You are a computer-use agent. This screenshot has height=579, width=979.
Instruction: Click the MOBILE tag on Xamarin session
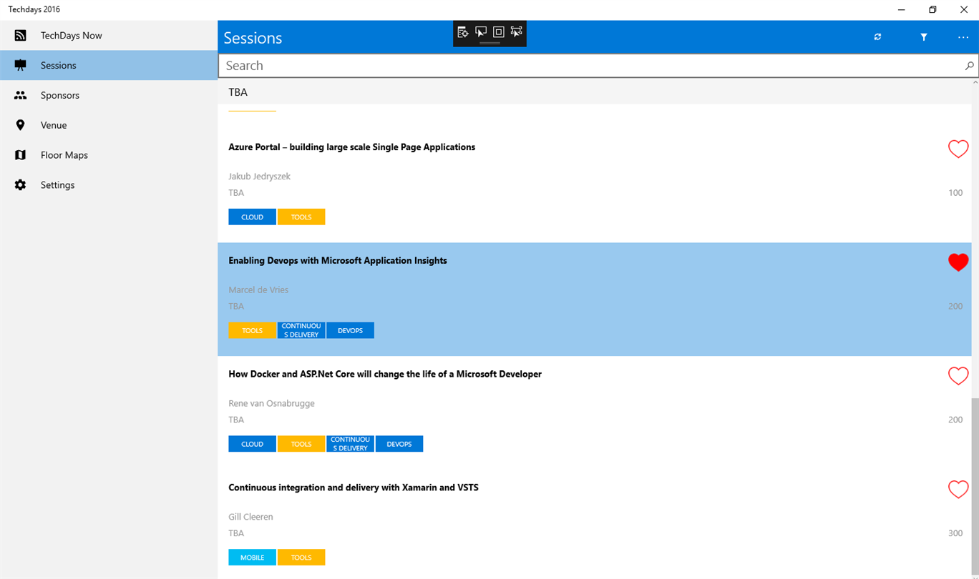(252, 558)
